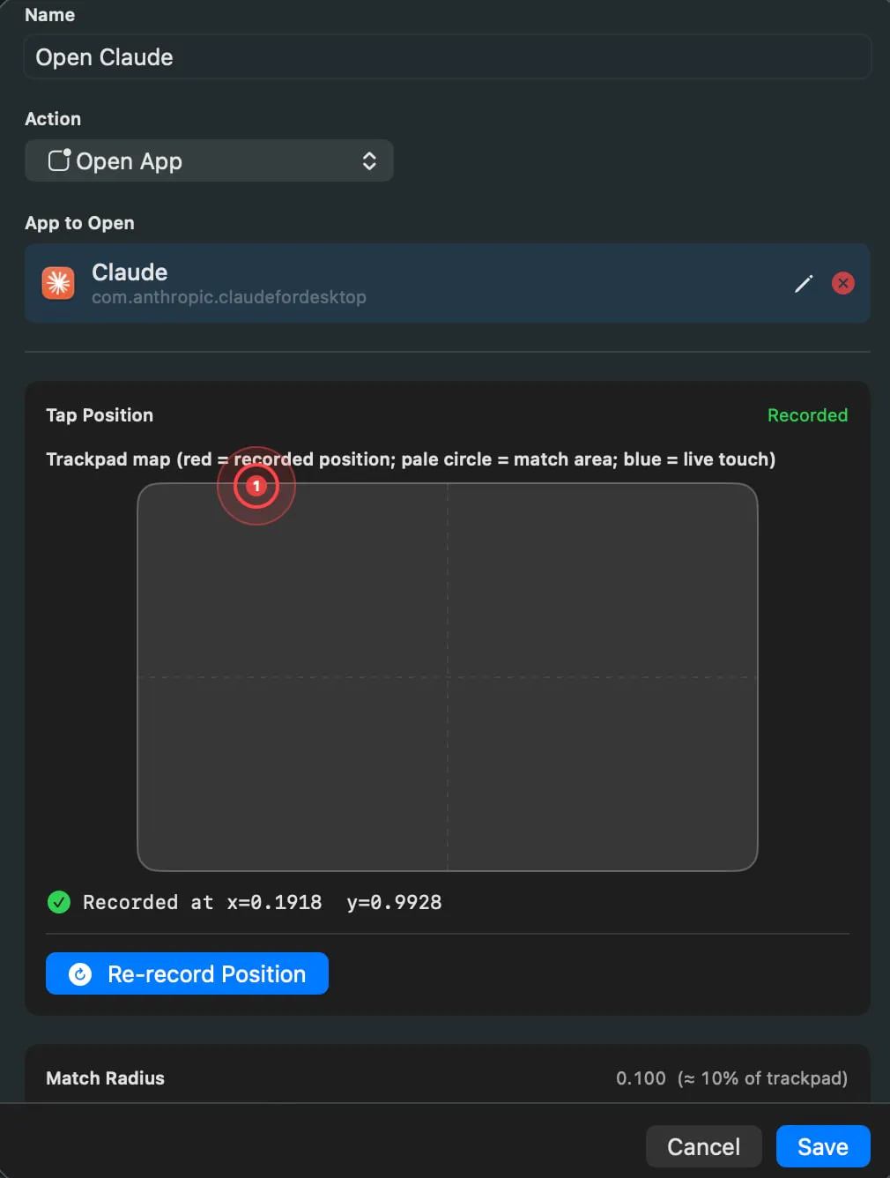Click the green recorded checkmark icon
This screenshot has width=890, height=1178.
59,902
